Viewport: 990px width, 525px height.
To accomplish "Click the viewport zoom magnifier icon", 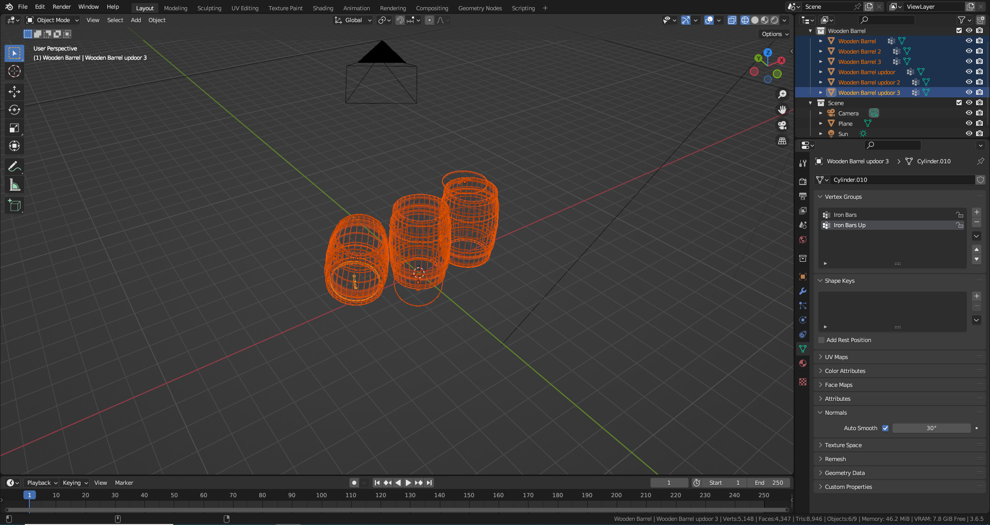I will pyautogui.click(x=782, y=94).
